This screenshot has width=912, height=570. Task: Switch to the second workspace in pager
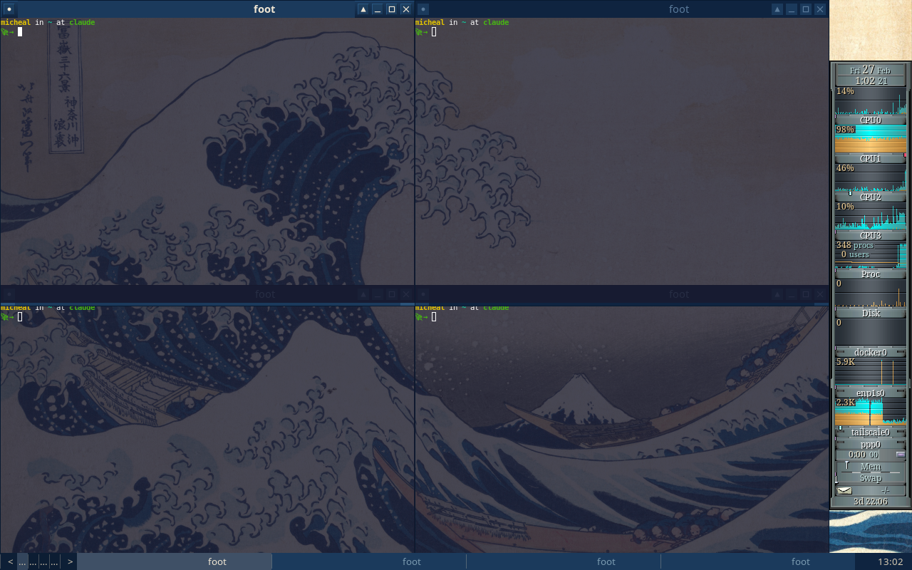[33, 561]
